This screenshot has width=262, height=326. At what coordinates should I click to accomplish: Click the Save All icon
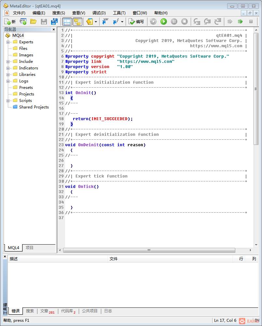54,21
